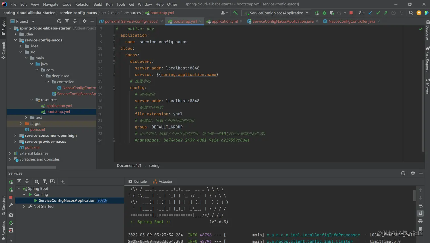Stop the running application in the top toolbar

pyautogui.click(x=351, y=13)
